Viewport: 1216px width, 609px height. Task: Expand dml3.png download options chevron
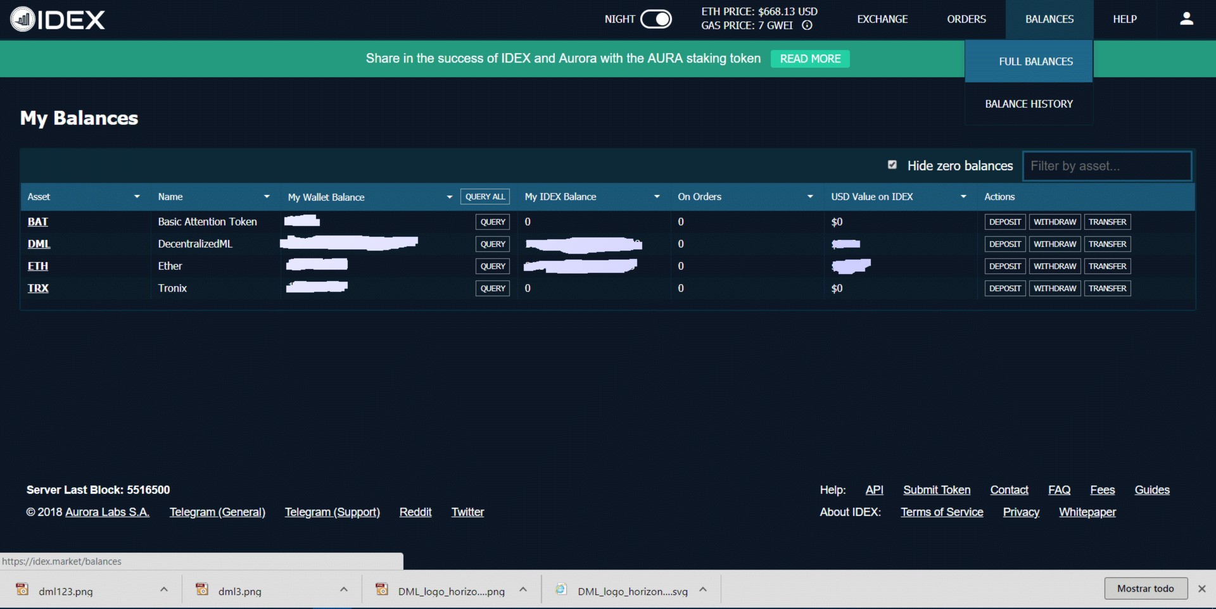coord(344,589)
